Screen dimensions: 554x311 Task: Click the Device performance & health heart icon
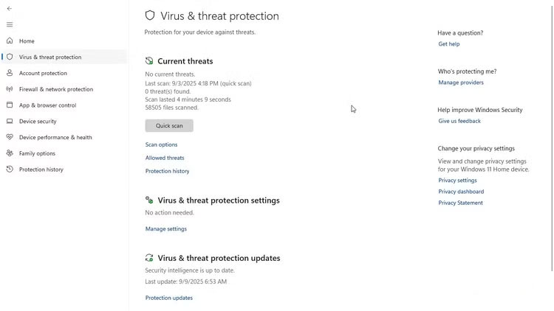pos(10,137)
